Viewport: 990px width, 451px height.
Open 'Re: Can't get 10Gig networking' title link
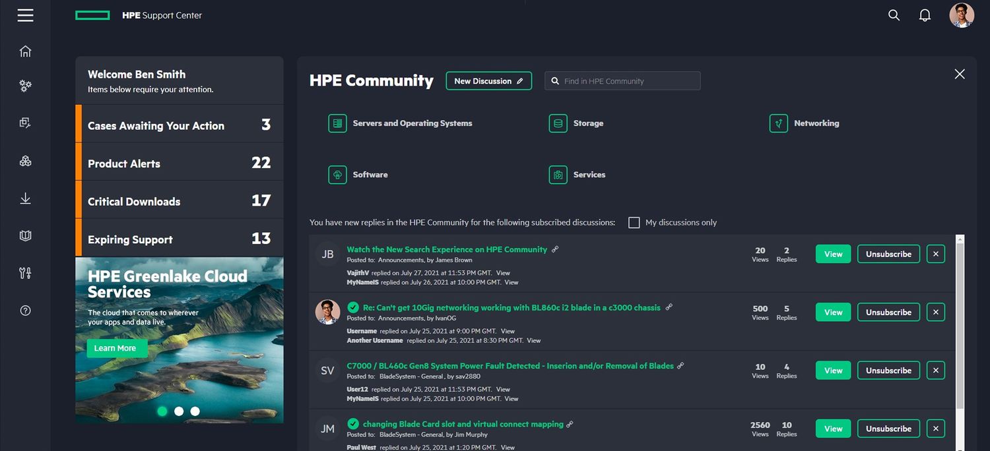[511, 307]
